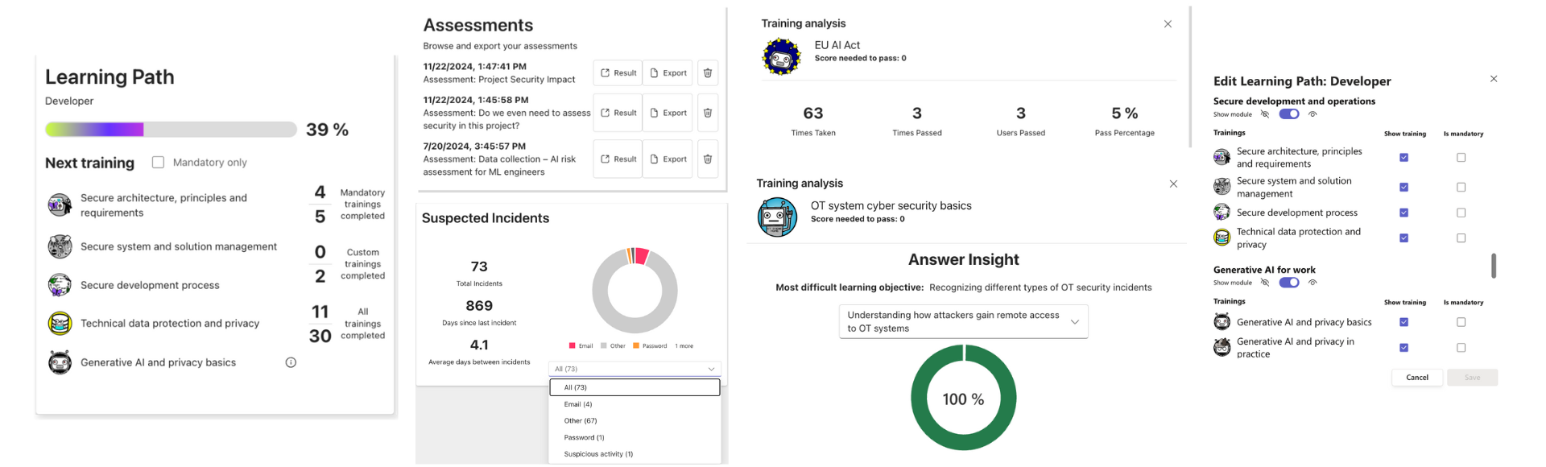1546x467 pixels.
Task: Delete the 1:45:58 PM assessment
Action: [708, 113]
